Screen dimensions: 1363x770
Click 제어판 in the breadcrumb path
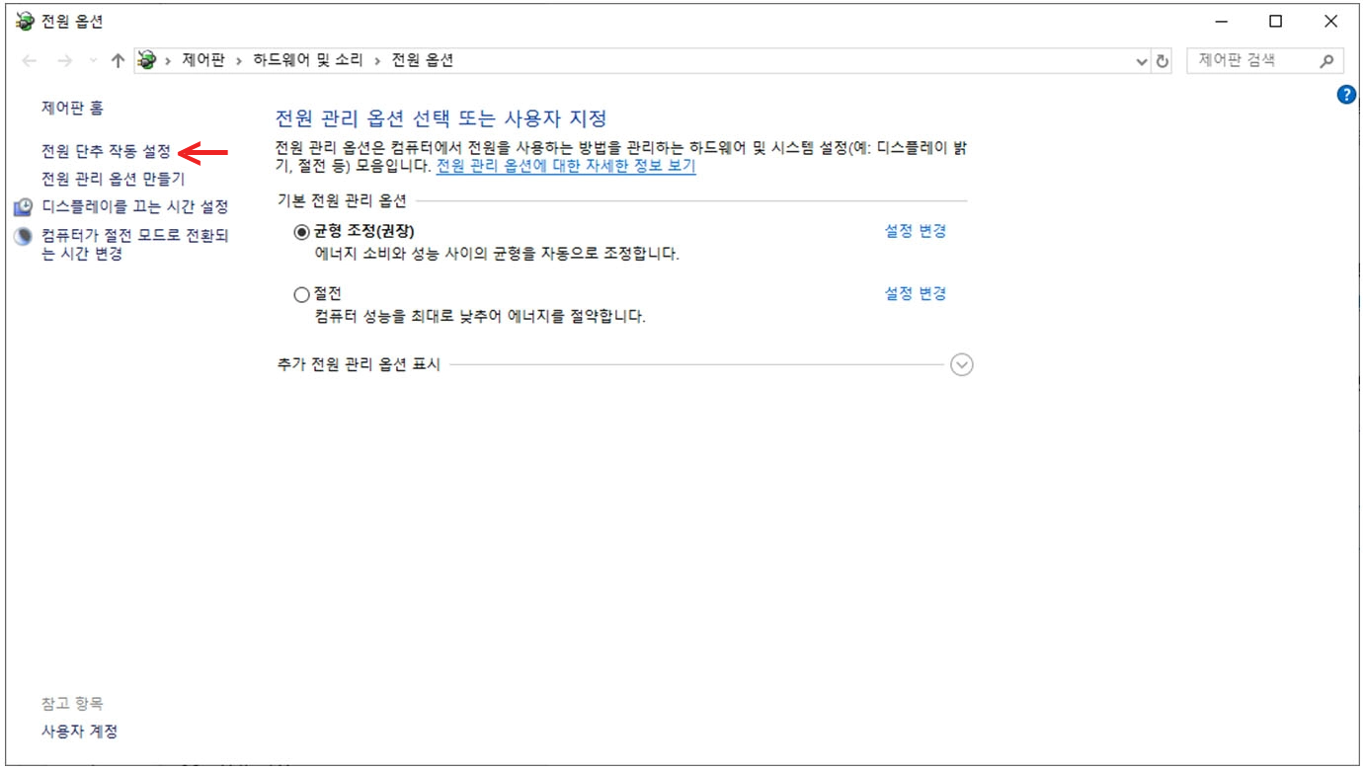203,60
